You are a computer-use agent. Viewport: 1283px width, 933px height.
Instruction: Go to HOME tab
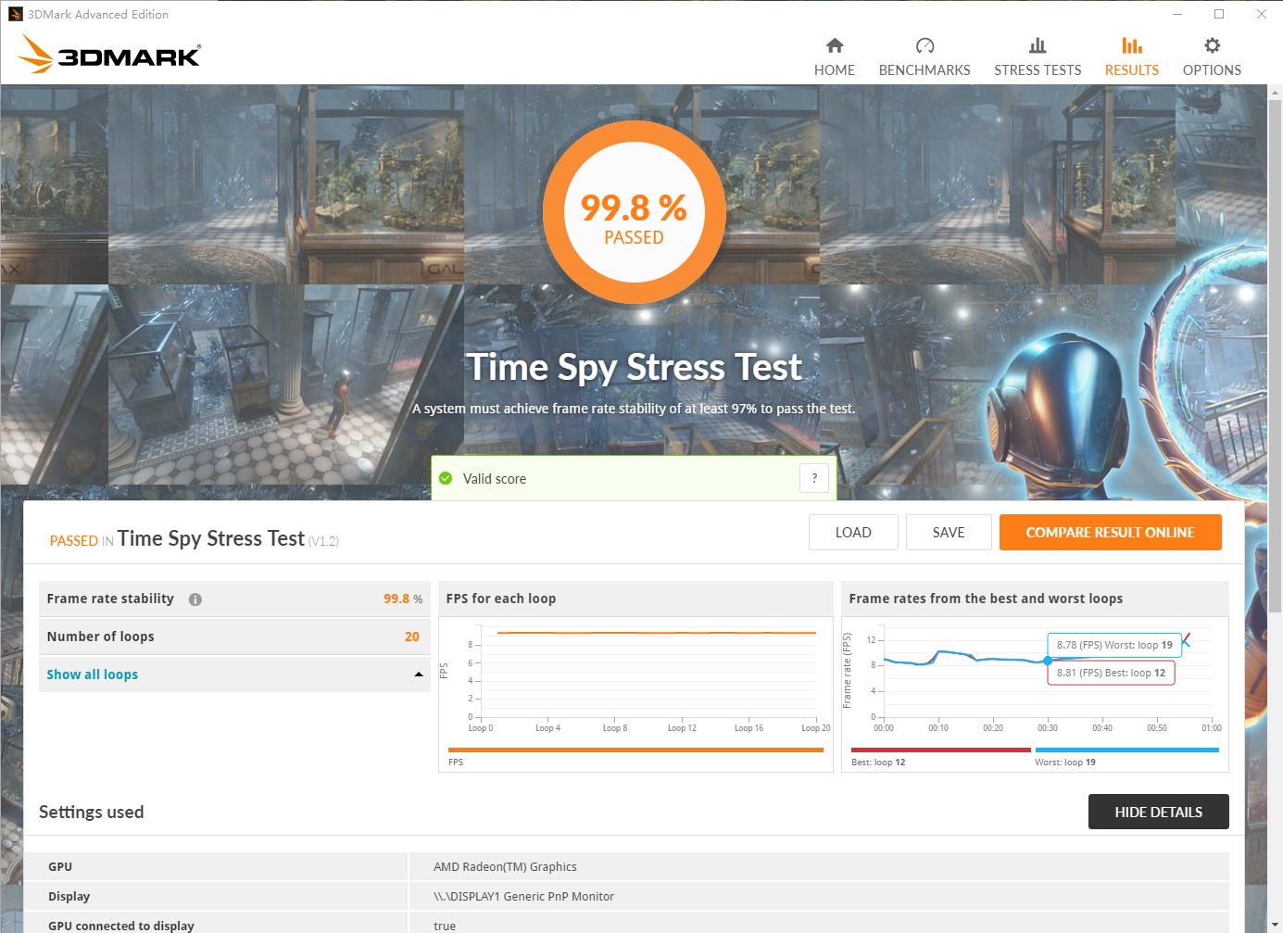[835, 70]
